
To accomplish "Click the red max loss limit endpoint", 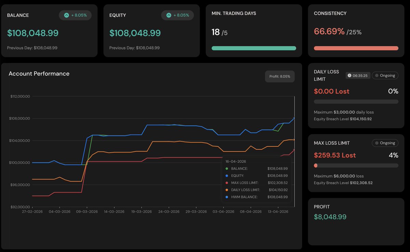I will point(294,150).
